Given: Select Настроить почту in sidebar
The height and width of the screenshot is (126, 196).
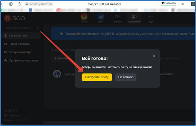Looking at the screenshot, I should (x=18, y=52).
